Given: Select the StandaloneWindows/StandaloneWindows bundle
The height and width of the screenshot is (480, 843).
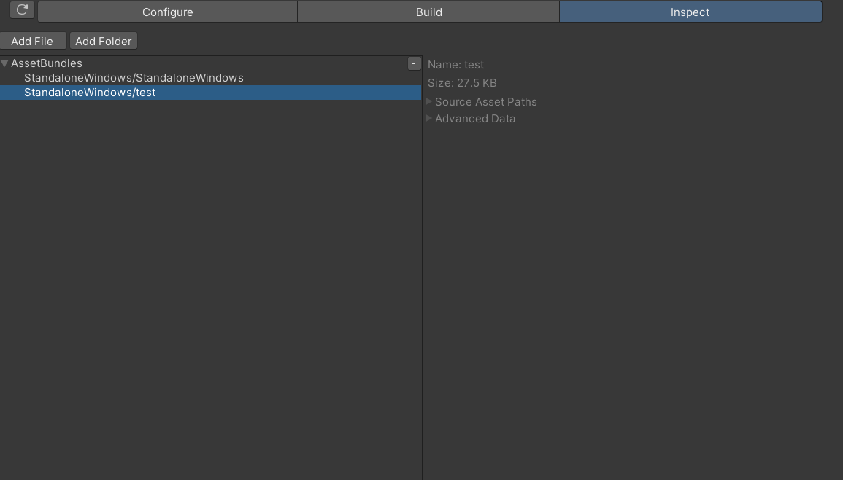Looking at the screenshot, I should point(134,78).
